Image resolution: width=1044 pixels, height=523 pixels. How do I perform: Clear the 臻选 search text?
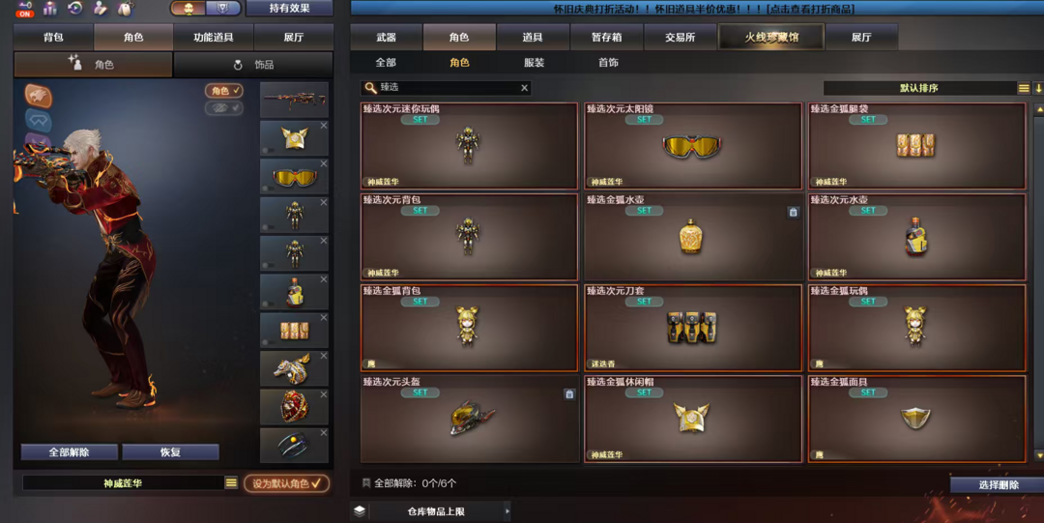coord(524,88)
